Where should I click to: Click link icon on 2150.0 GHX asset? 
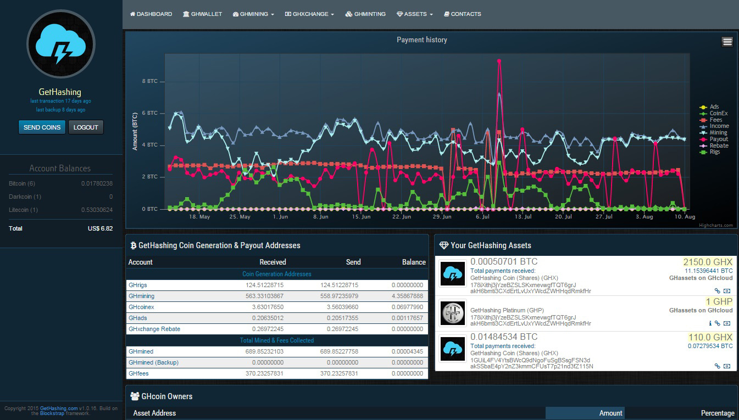tap(718, 291)
